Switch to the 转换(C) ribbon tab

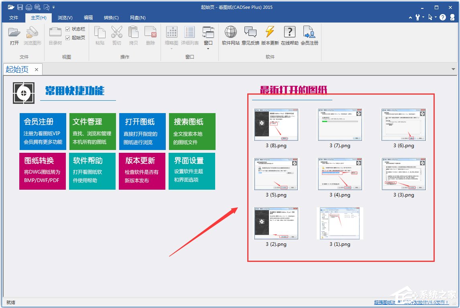(111, 18)
